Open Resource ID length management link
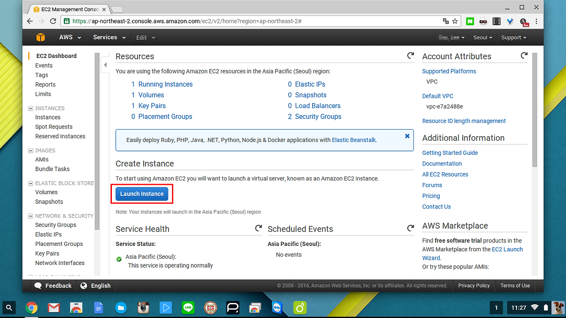The image size is (566, 318). [x=464, y=121]
